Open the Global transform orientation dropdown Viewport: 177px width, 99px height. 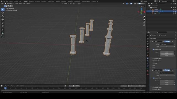pos(65,4)
